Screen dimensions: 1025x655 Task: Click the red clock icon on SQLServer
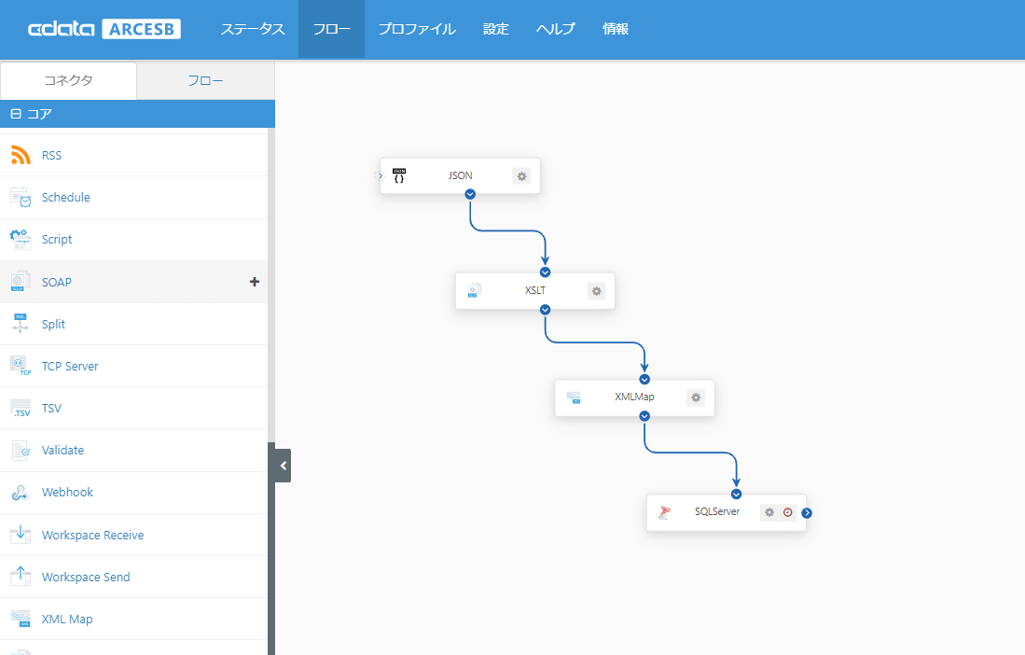tap(787, 512)
